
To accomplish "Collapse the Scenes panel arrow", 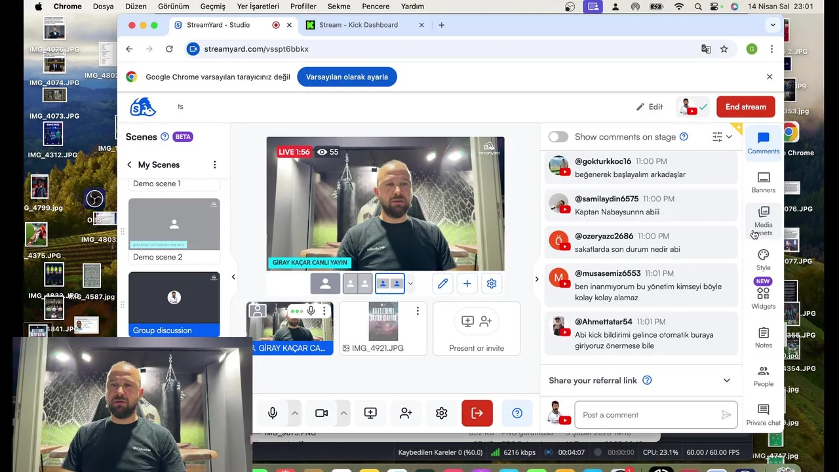I will [x=233, y=277].
